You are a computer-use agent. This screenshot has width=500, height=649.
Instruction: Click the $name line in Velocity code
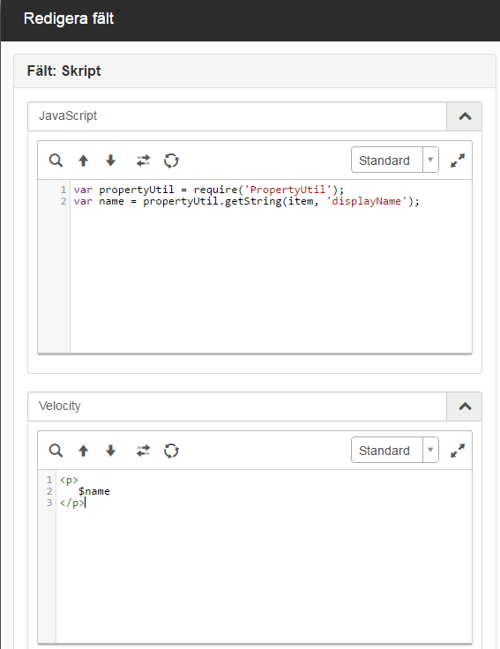(x=94, y=491)
